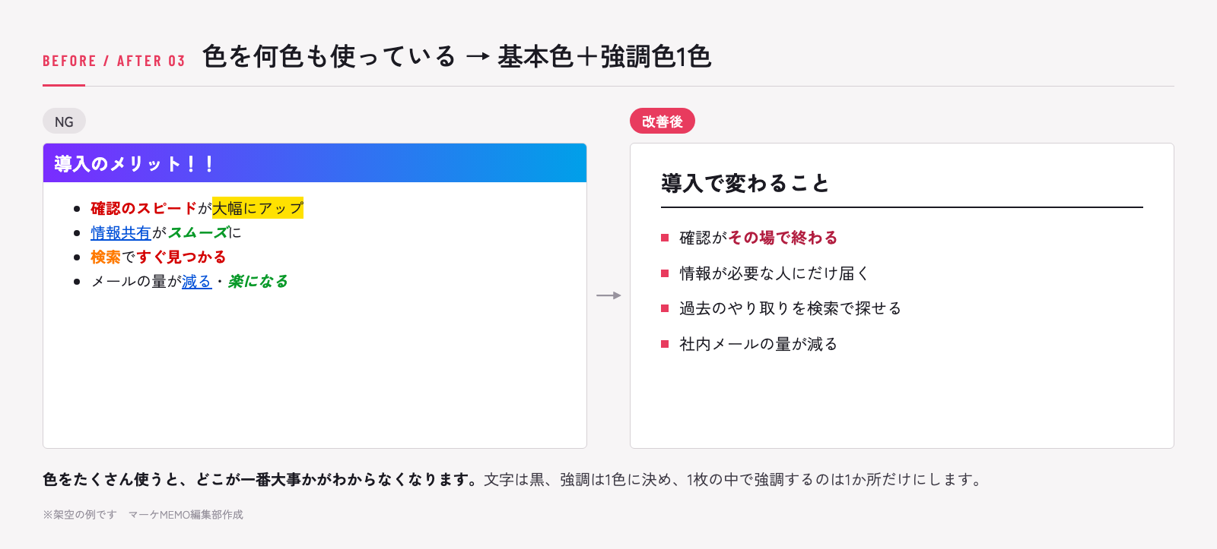Click the grey 'NG' badge
Screen dimensions: 1217x549
[x=64, y=121]
